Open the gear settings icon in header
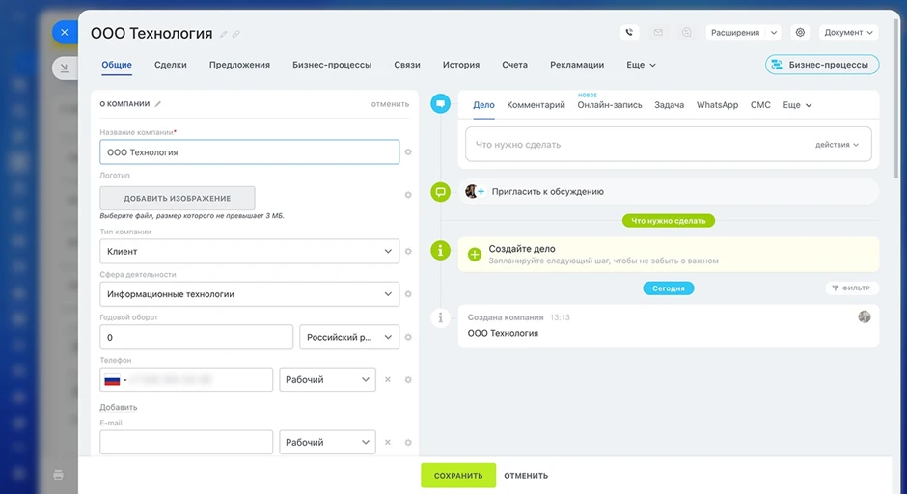 click(x=800, y=32)
